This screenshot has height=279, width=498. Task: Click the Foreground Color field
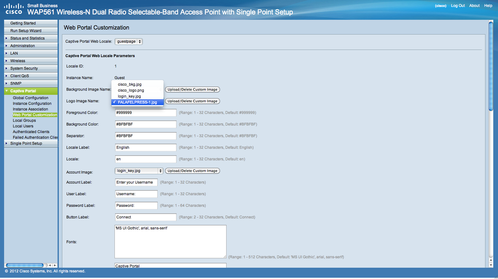pyautogui.click(x=146, y=113)
